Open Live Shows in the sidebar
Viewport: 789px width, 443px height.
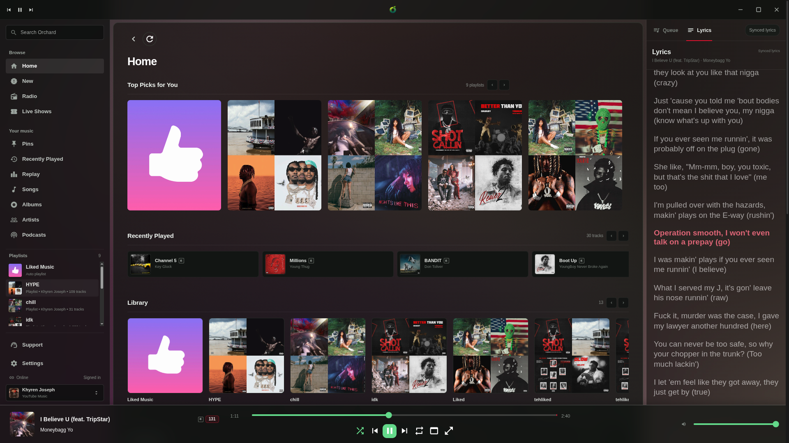pos(55,112)
